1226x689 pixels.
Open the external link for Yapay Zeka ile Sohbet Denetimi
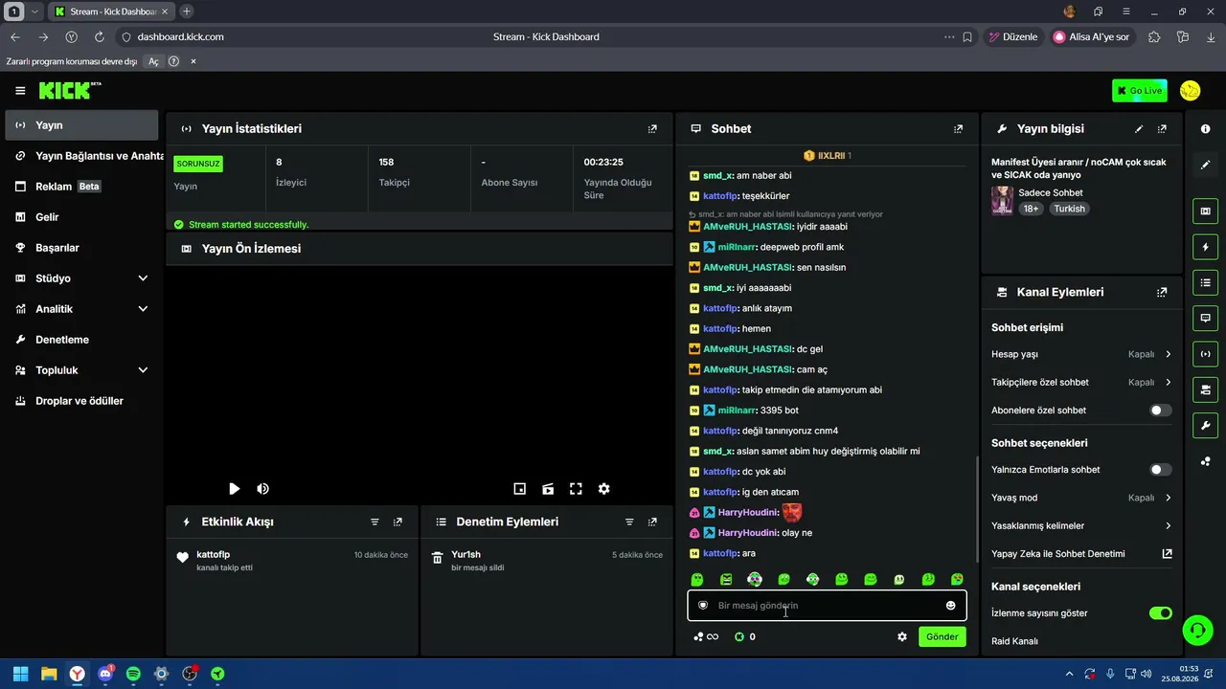point(1167,553)
